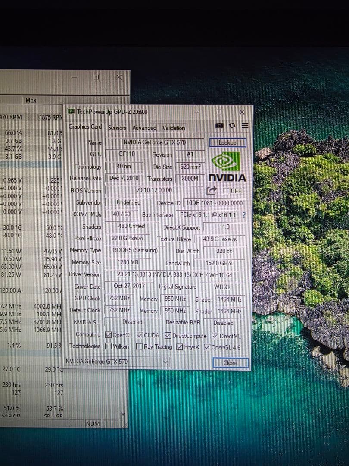Close the background sensor window

point(119,77)
